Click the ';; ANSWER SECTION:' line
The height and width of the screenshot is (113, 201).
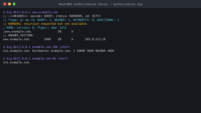[18, 35]
